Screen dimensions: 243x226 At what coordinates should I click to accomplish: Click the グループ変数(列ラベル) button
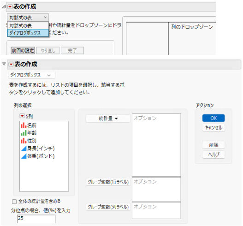coord(108,207)
